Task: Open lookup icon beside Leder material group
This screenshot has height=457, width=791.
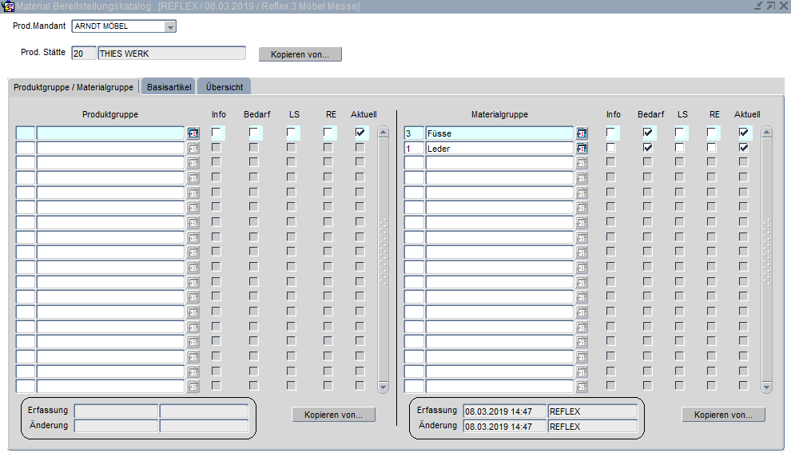Action: click(x=582, y=148)
